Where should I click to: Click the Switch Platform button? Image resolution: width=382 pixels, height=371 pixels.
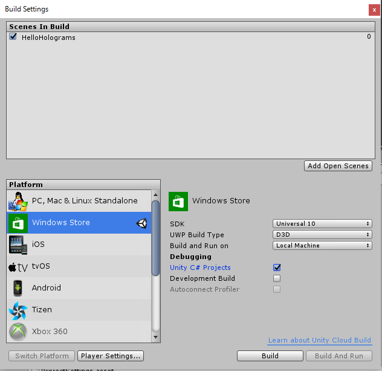point(42,356)
